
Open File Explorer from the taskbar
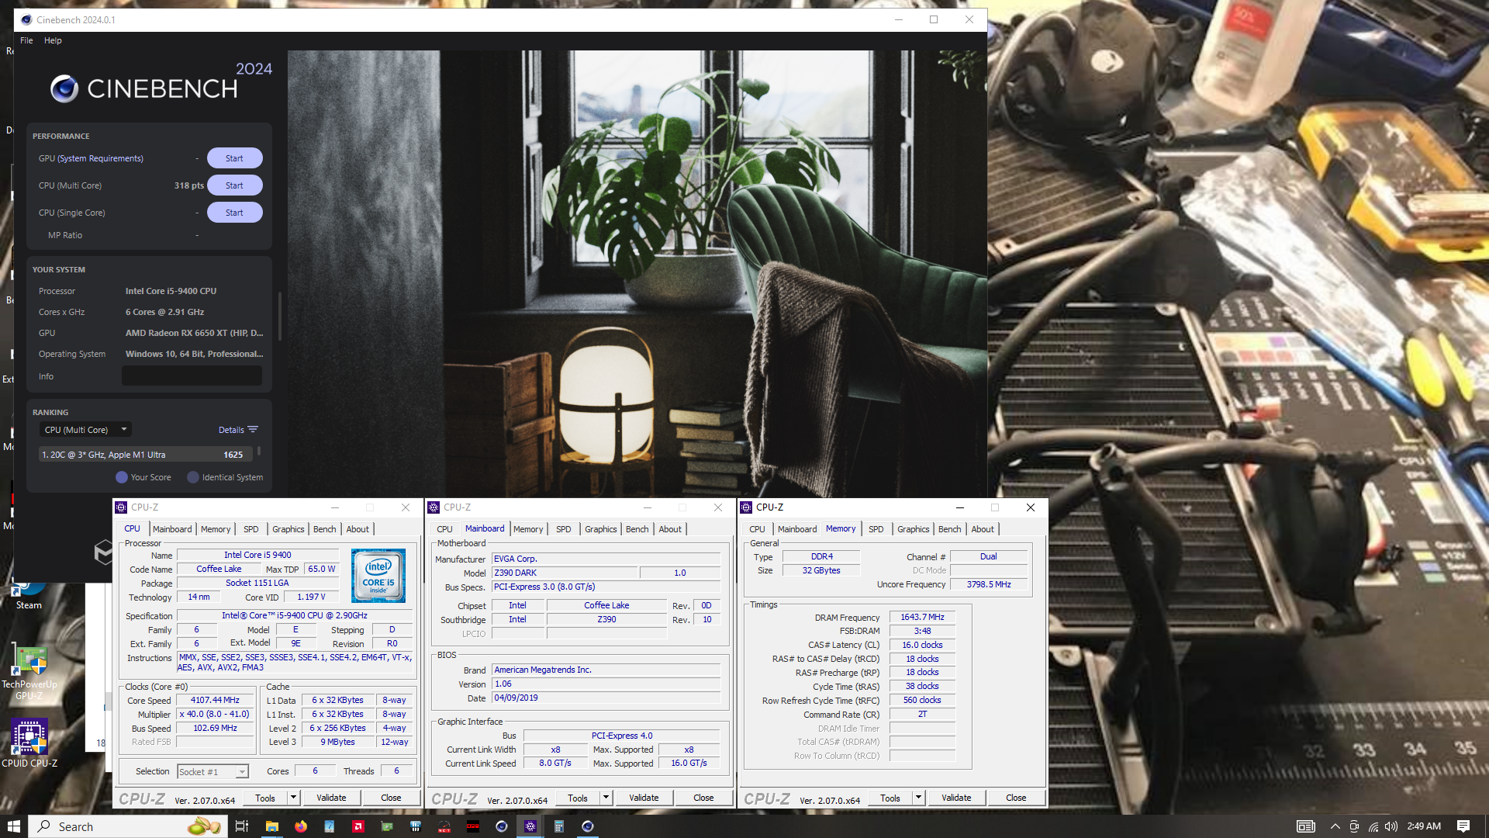click(271, 826)
